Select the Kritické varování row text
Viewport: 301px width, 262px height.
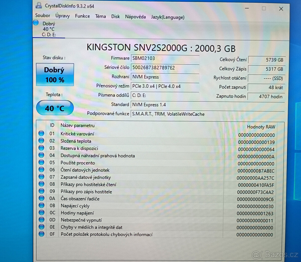tap(77, 134)
